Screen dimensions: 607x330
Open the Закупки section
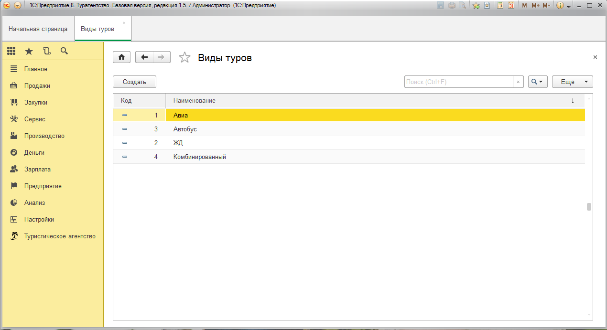click(x=36, y=102)
